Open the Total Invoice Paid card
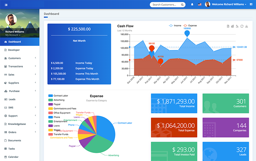The image size is (256, 161). coord(174,151)
